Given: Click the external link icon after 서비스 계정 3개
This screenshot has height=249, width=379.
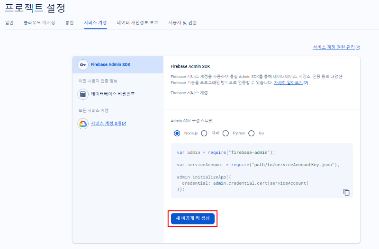Looking at the screenshot, I should 124,124.
